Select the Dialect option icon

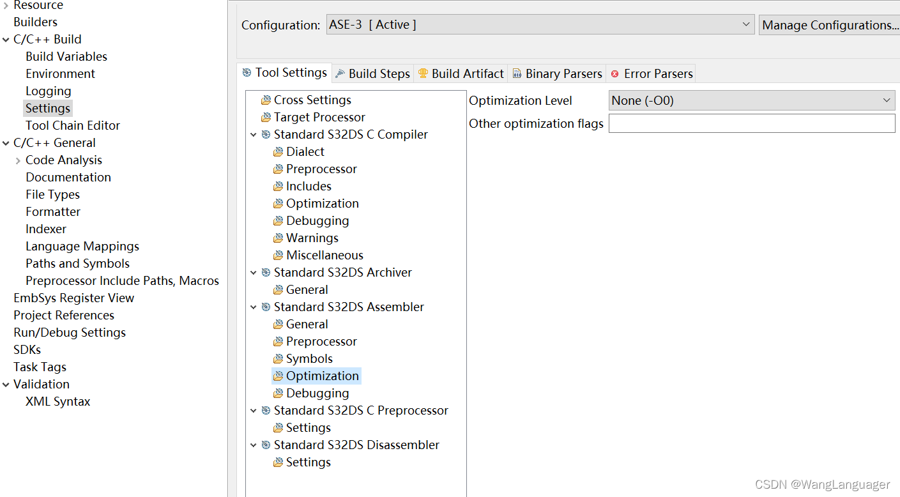pyautogui.click(x=278, y=152)
